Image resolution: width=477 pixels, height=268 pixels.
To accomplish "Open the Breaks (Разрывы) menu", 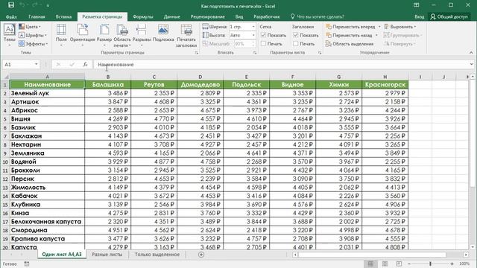I will 142,35.
